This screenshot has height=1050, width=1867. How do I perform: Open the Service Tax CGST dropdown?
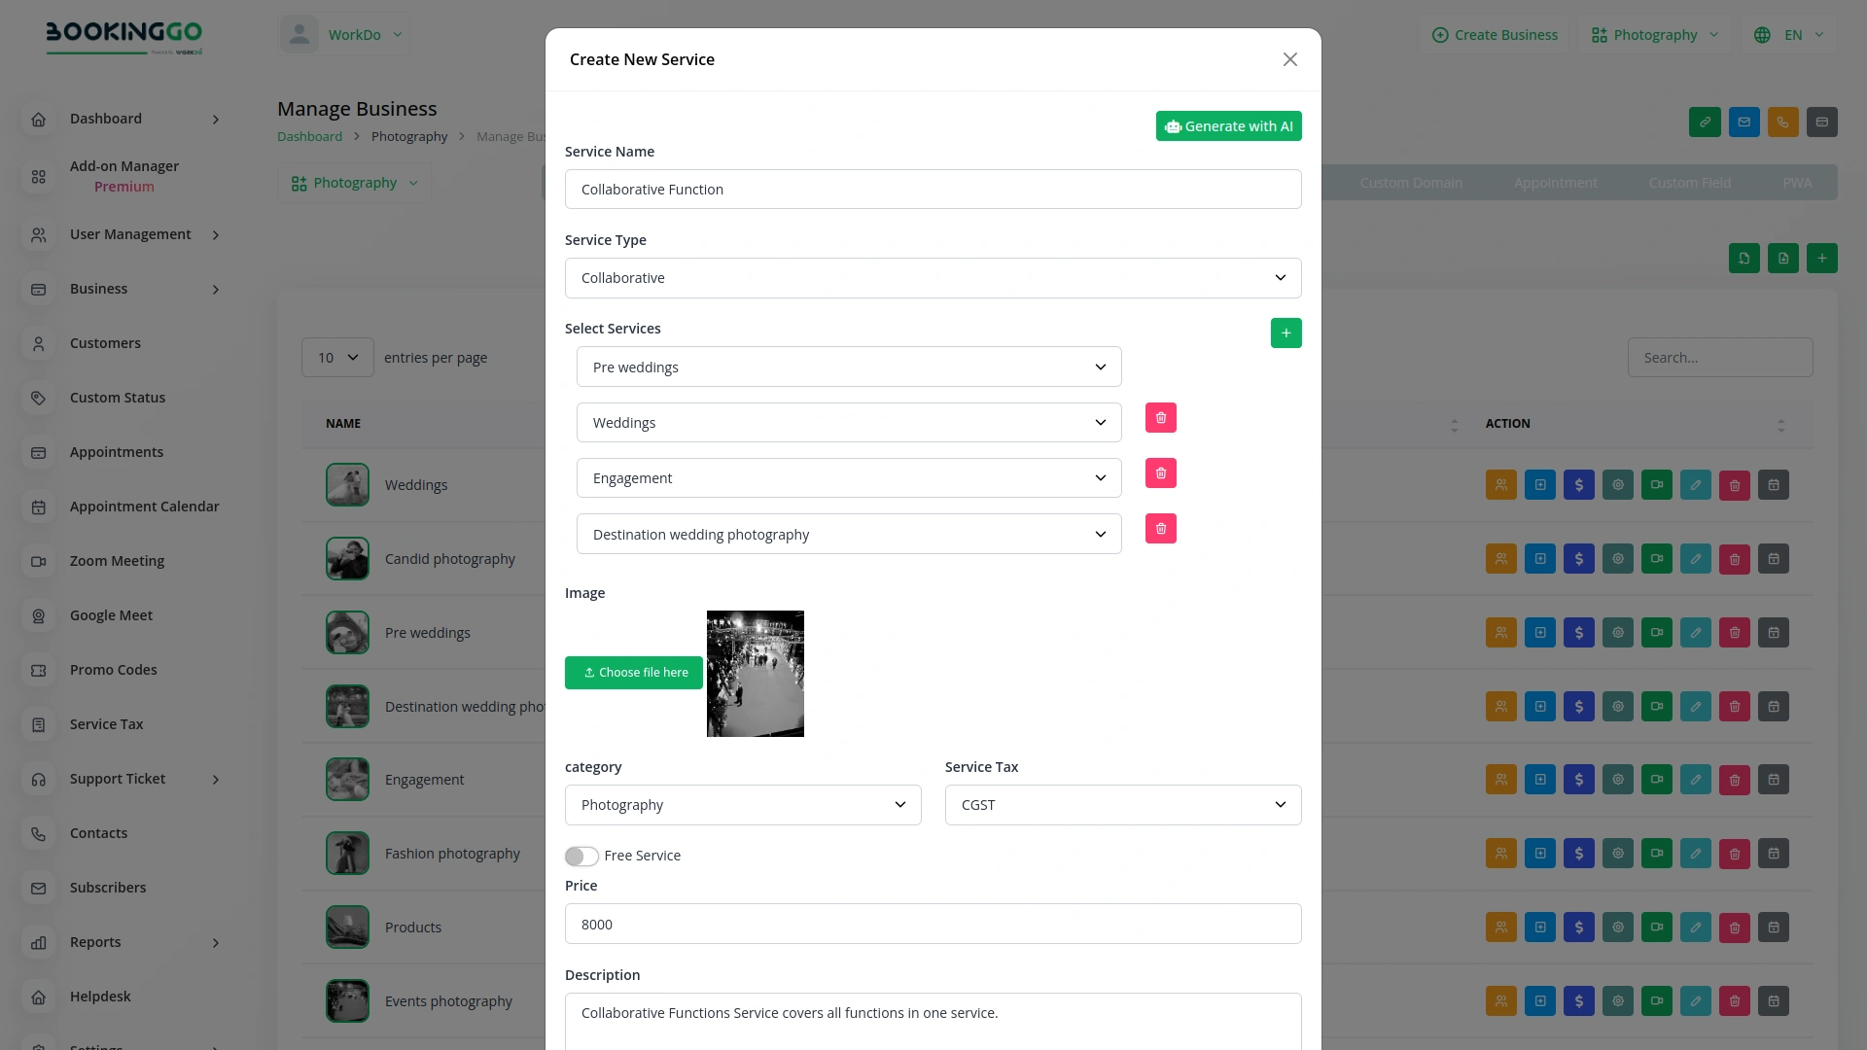click(1122, 804)
